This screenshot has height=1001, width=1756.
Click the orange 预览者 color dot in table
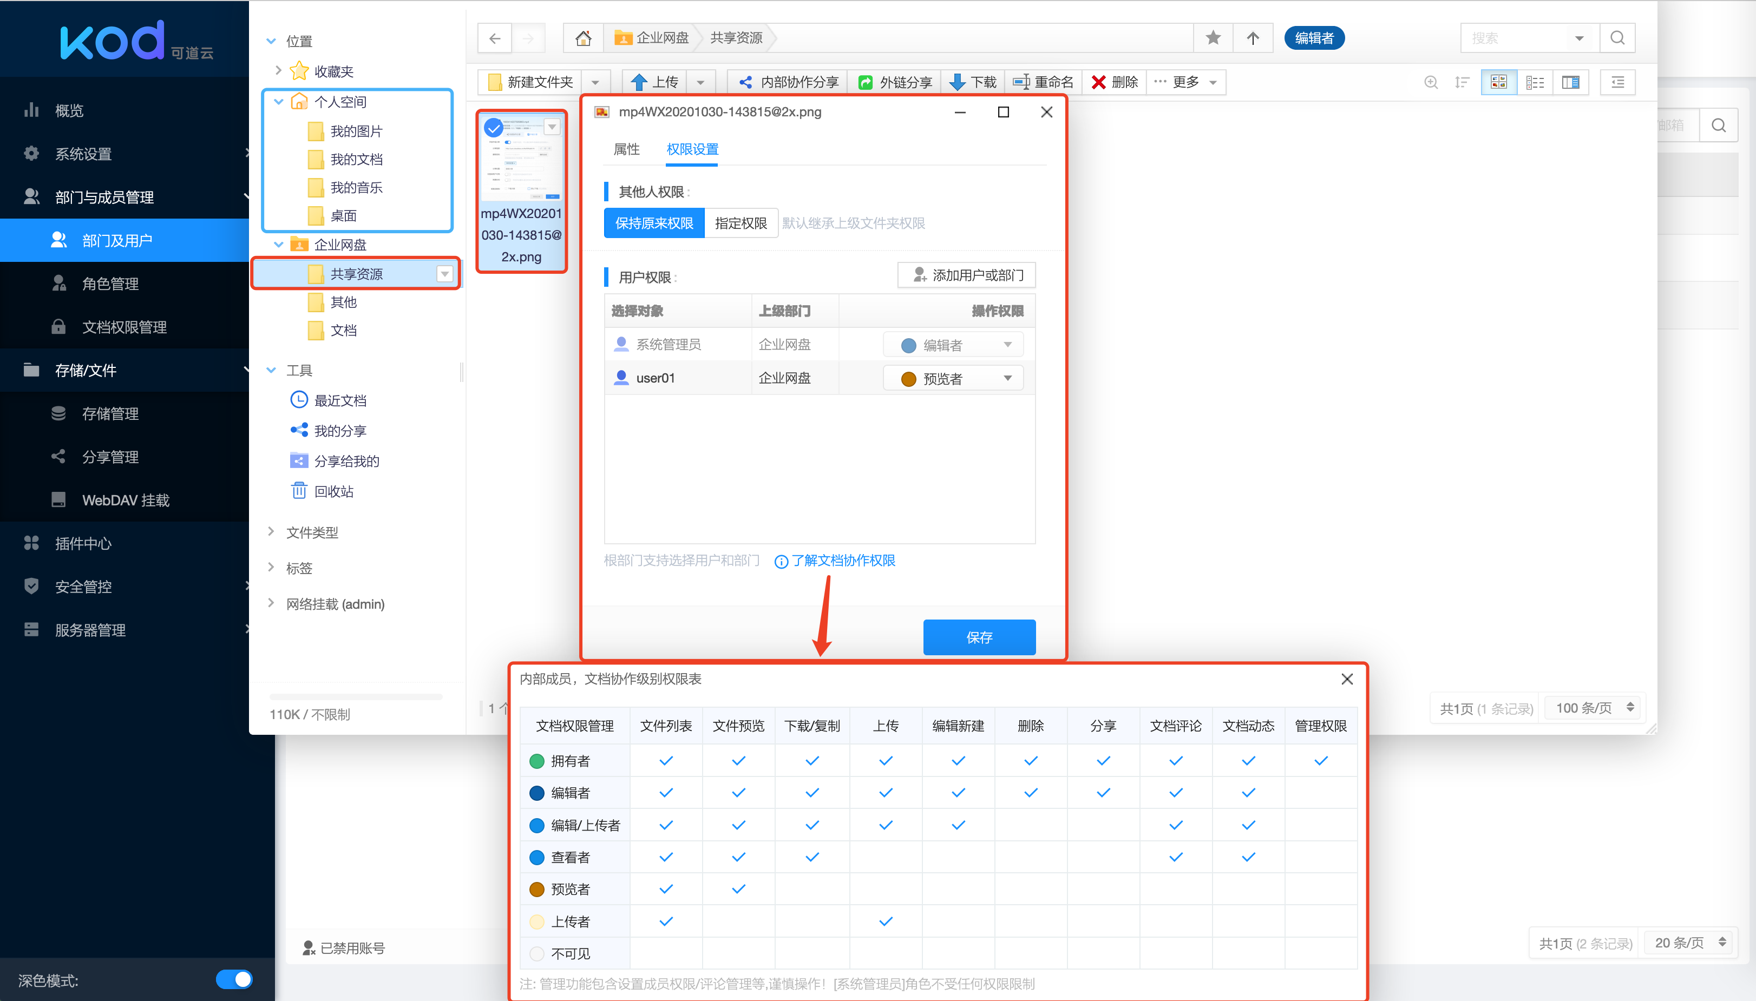(x=536, y=889)
